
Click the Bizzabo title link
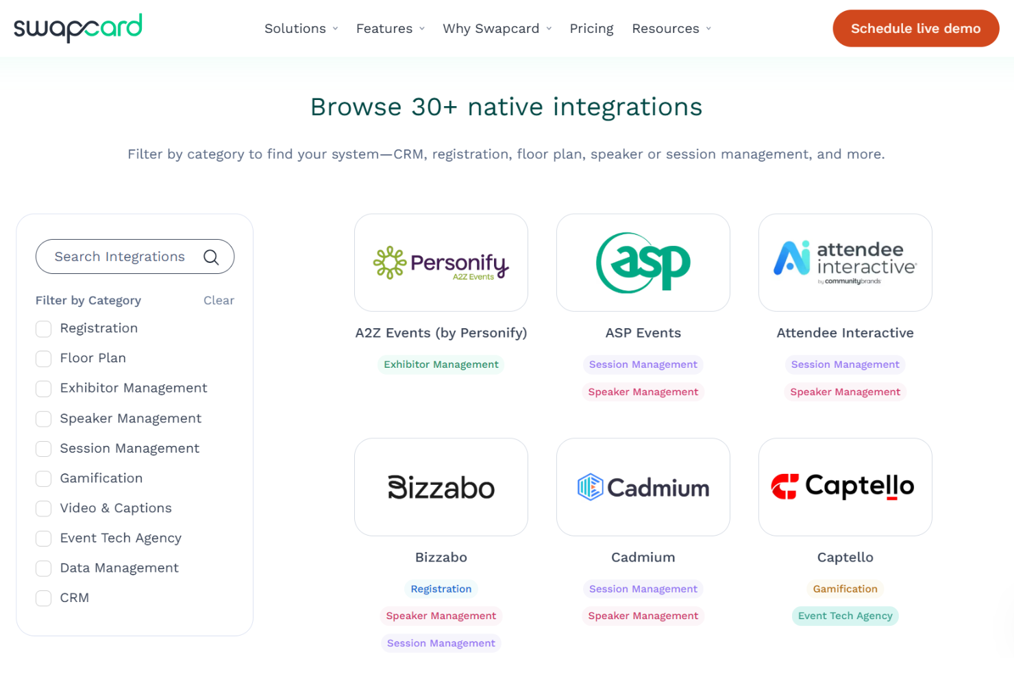[x=441, y=558]
